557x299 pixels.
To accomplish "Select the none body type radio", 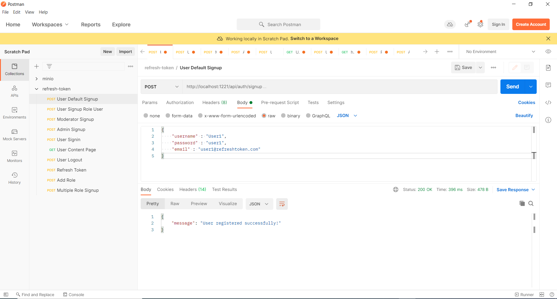I will click(x=146, y=116).
